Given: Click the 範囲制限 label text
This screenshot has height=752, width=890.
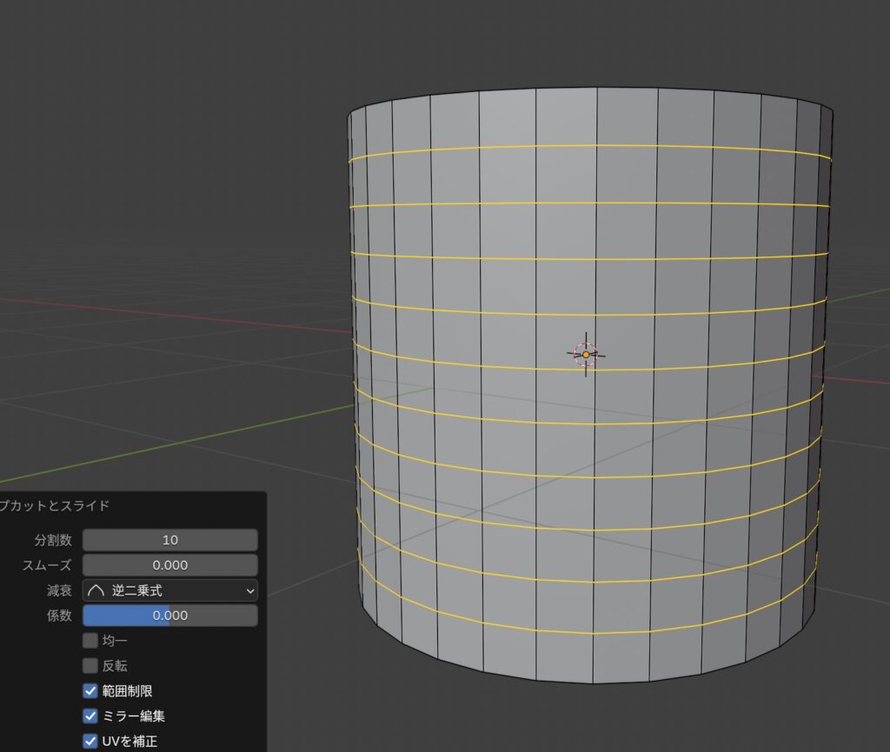Looking at the screenshot, I should pyautogui.click(x=128, y=691).
